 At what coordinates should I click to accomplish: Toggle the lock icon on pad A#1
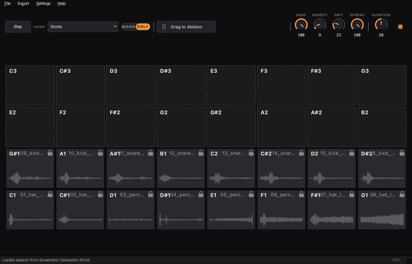click(151, 153)
